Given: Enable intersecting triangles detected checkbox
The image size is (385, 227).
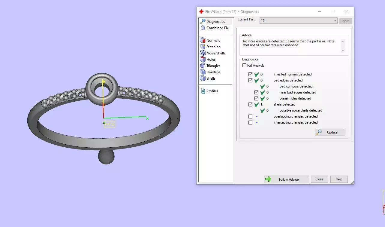Looking at the screenshot, I should tap(251, 122).
